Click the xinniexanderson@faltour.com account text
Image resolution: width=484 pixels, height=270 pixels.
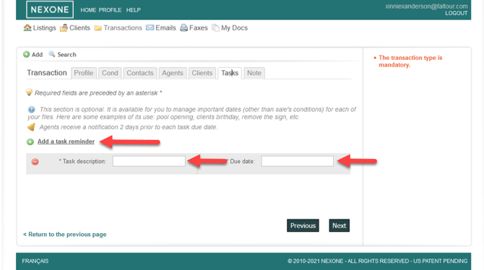coord(426,6)
